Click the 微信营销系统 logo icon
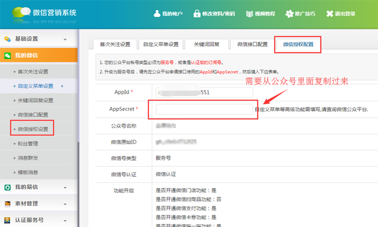 (x=21, y=12)
